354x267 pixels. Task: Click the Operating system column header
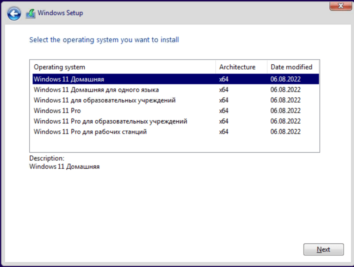pos(59,67)
